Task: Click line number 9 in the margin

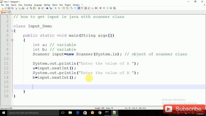Action: pyautogui.click(x=7, y=54)
